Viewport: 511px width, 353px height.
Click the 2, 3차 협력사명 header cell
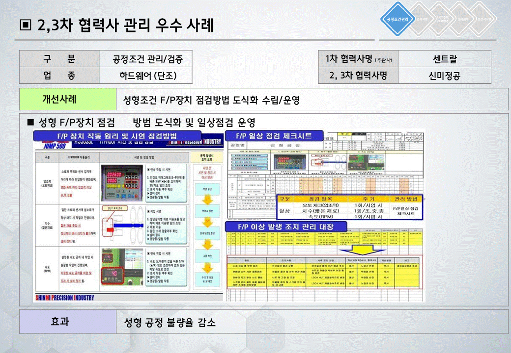(358, 76)
